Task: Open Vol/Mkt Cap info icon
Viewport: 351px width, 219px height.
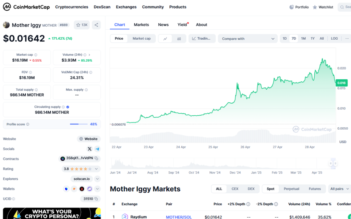Action: pos(90,73)
